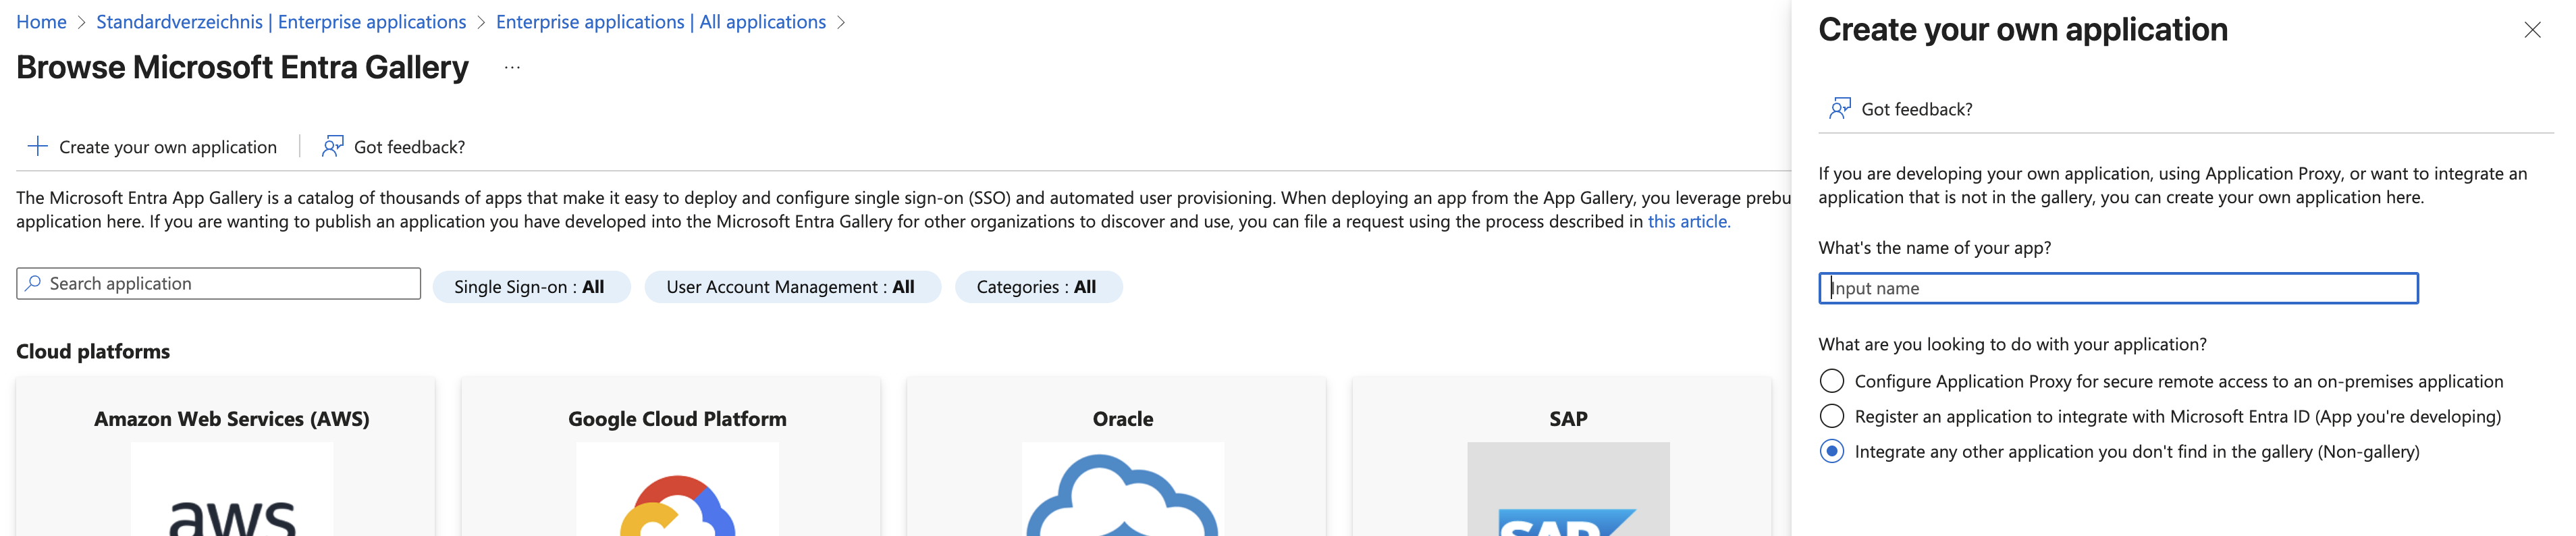
Task: Click the AWS logo thumbnail
Action: pos(232,489)
